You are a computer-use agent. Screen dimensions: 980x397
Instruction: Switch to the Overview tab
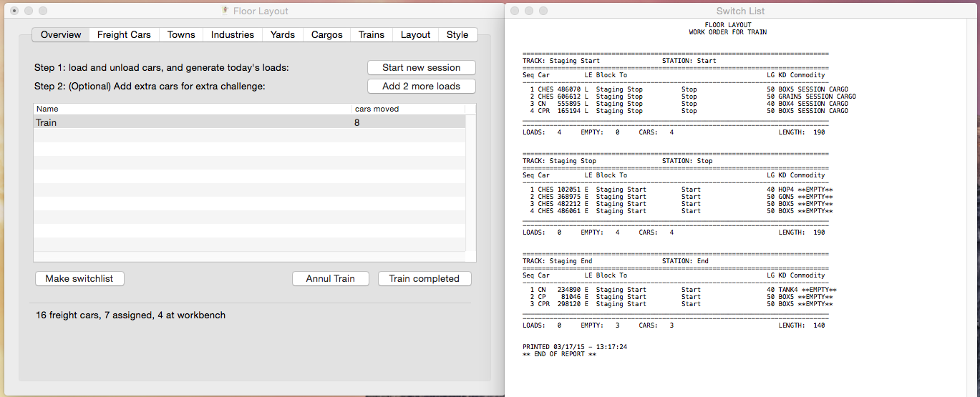(x=61, y=34)
